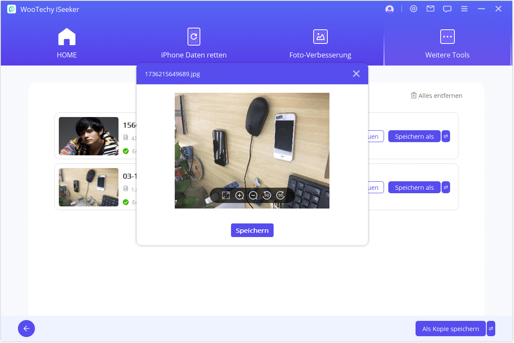514x343 pixels.
Task: Rotate image 90 degrees counterclockwise
Action: (x=267, y=195)
